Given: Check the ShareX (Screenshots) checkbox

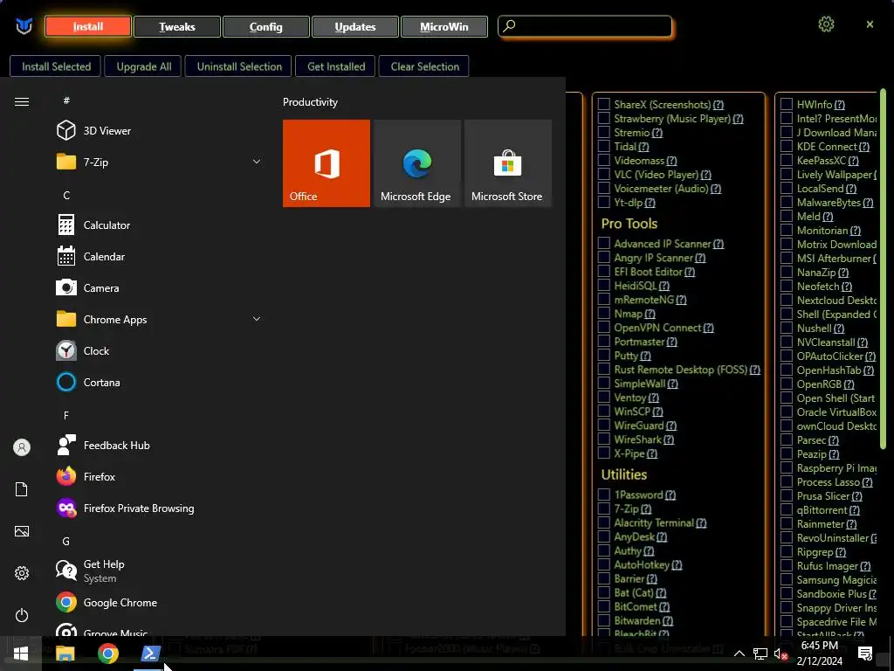Looking at the screenshot, I should coord(604,104).
